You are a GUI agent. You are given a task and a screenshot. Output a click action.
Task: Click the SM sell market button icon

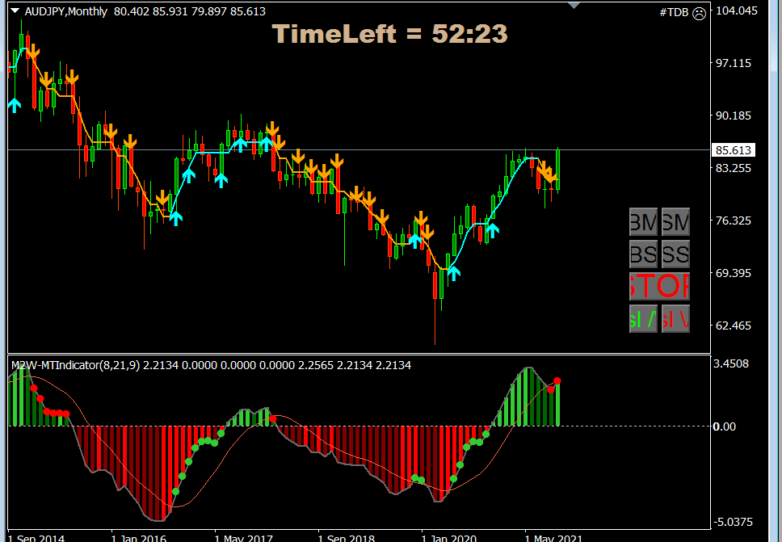coord(675,221)
